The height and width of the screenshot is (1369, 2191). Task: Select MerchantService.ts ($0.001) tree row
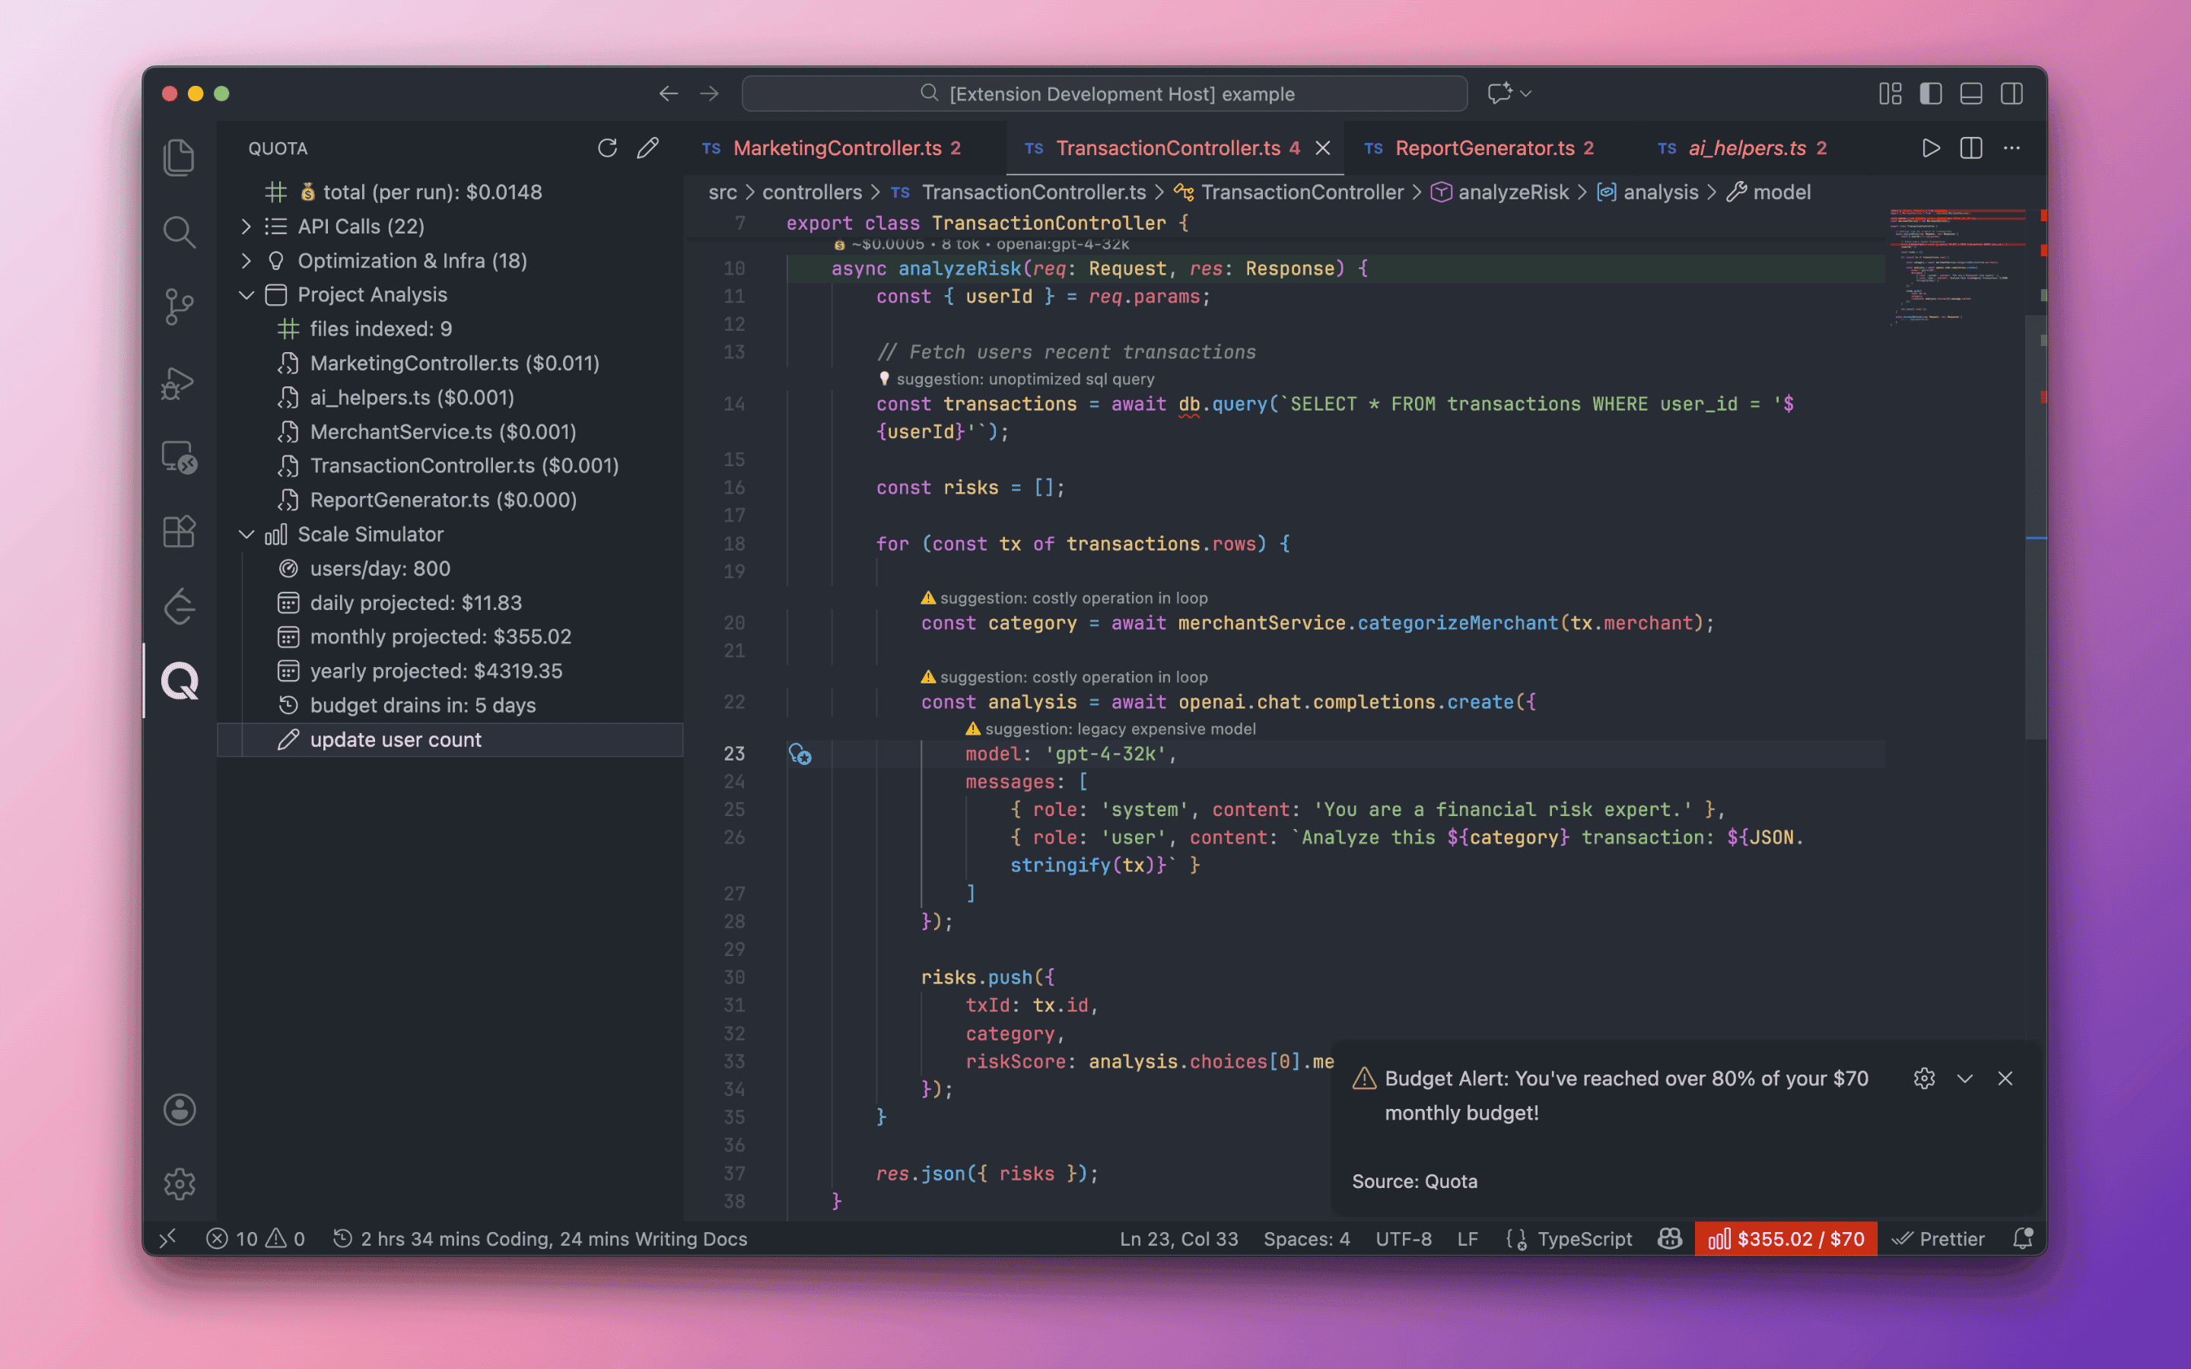point(451,432)
